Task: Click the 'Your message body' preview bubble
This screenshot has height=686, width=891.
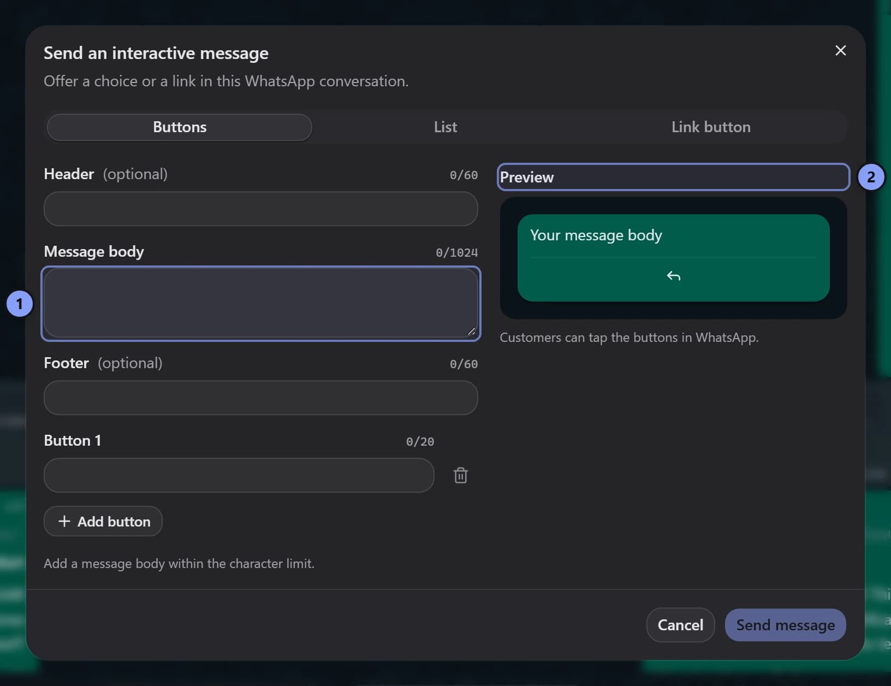Action: point(673,258)
